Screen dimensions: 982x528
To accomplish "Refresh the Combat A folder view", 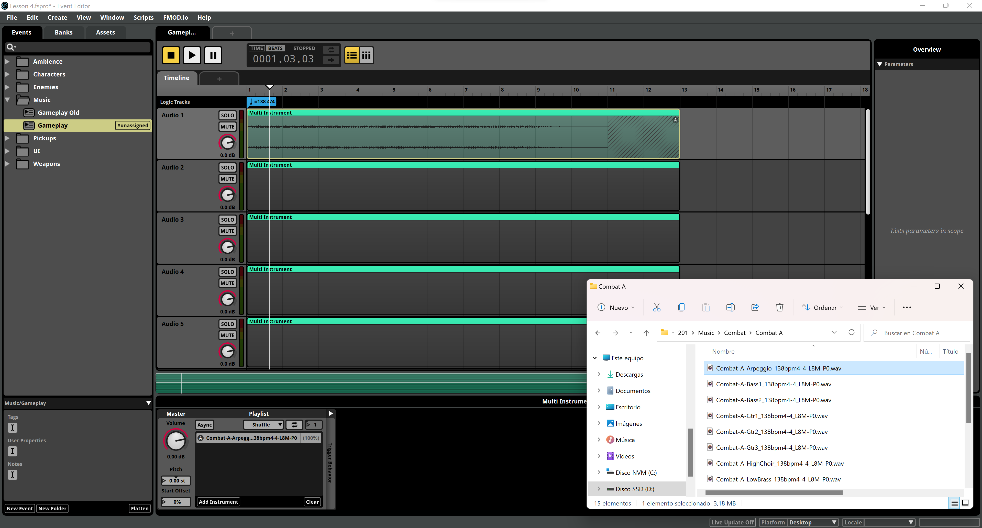I will point(852,333).
